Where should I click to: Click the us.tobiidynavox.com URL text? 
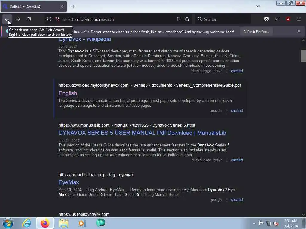[84, 214]
